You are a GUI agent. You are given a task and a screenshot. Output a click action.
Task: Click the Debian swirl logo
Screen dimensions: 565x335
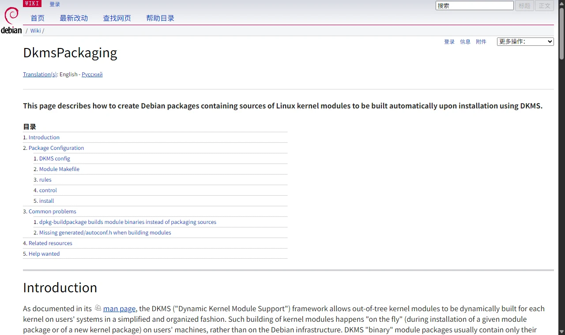click(11, 20)
